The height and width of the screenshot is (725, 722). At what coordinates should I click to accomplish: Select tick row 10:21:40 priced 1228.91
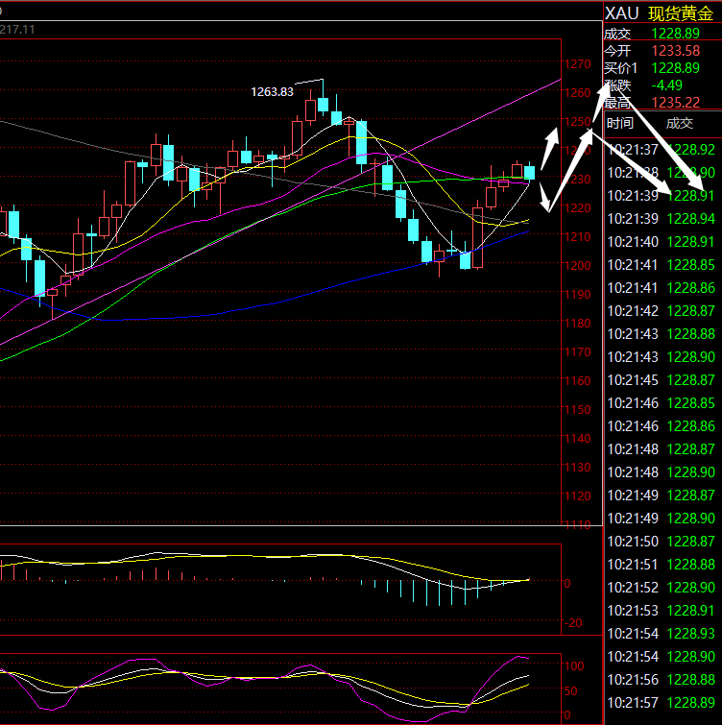(x=661, y=241)
